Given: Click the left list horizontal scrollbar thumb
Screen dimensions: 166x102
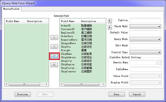Looking at the screenshot, I should pyautogui.click(x=24, y=84).
